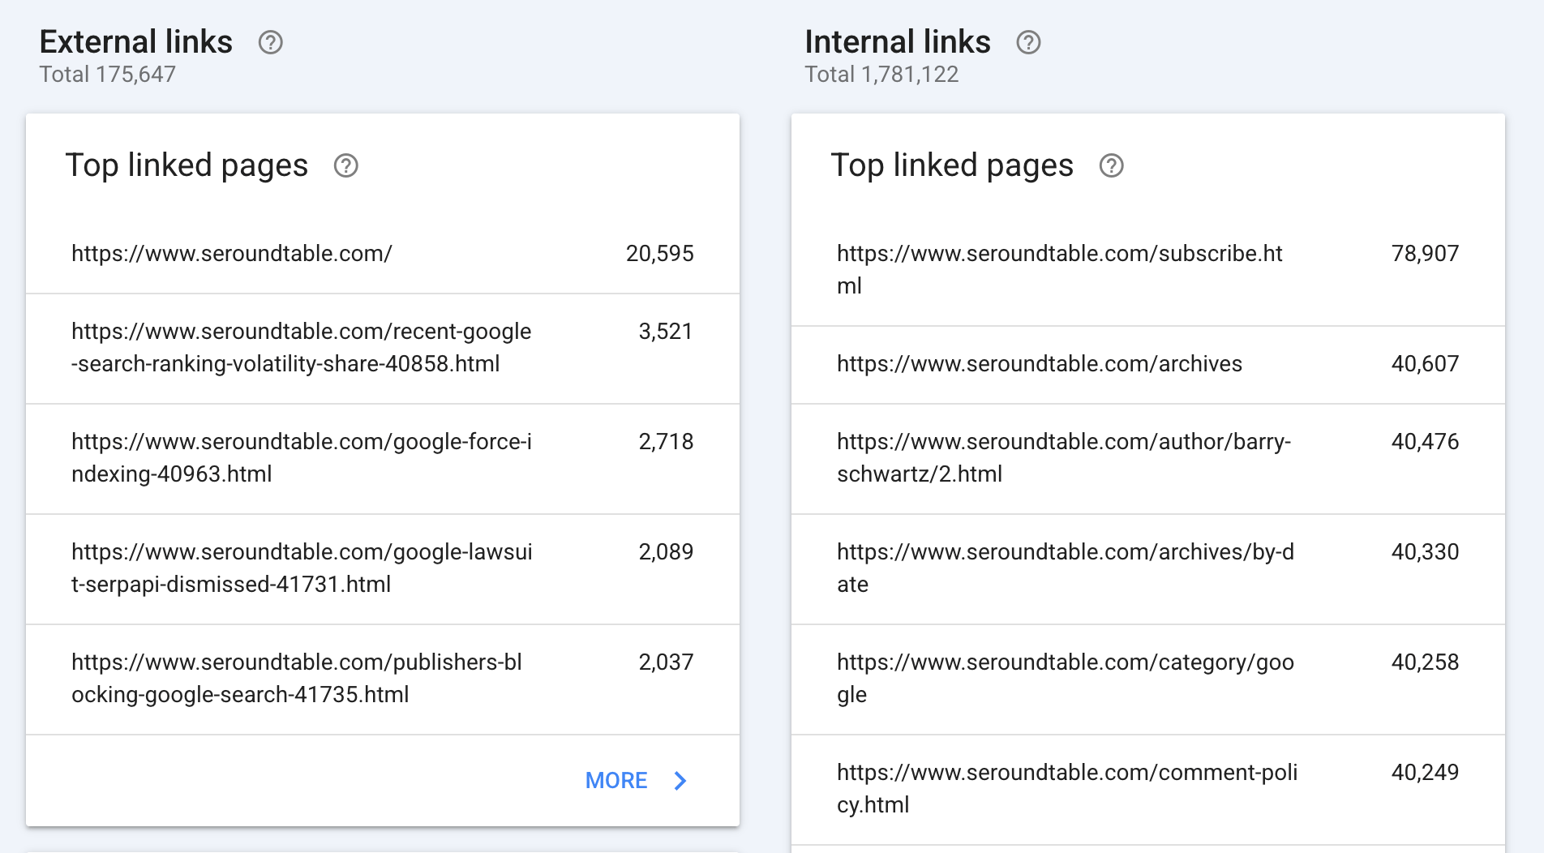Open help icon next to External links
1544x853 pixels.
270,42
